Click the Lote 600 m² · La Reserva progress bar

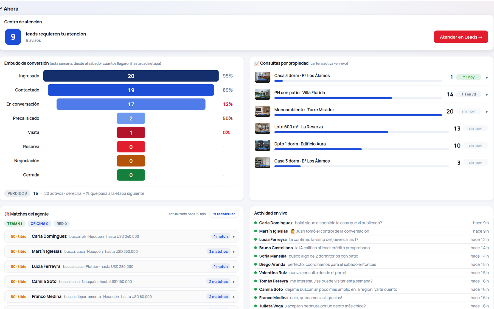point(362,132)
